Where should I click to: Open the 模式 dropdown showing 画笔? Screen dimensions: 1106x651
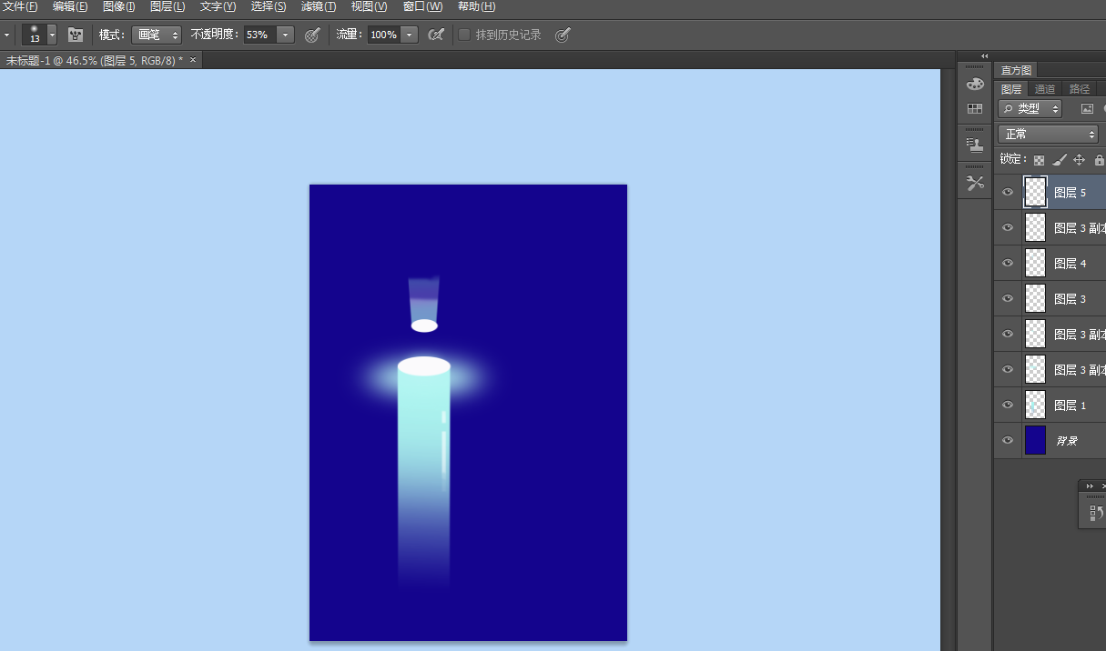[157, 35]
